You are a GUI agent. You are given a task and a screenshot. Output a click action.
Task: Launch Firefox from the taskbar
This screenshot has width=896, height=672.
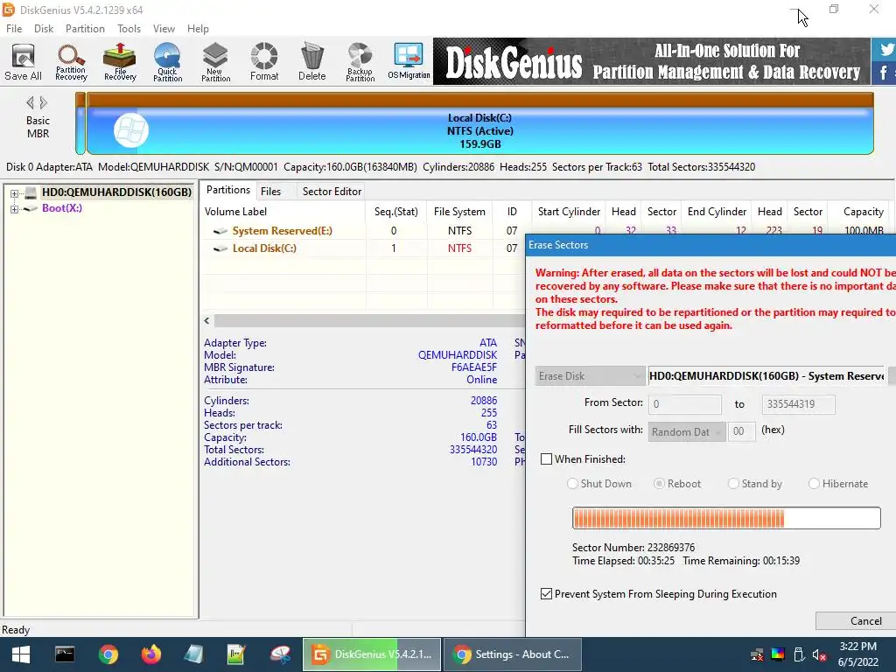(x=150, y=654)
